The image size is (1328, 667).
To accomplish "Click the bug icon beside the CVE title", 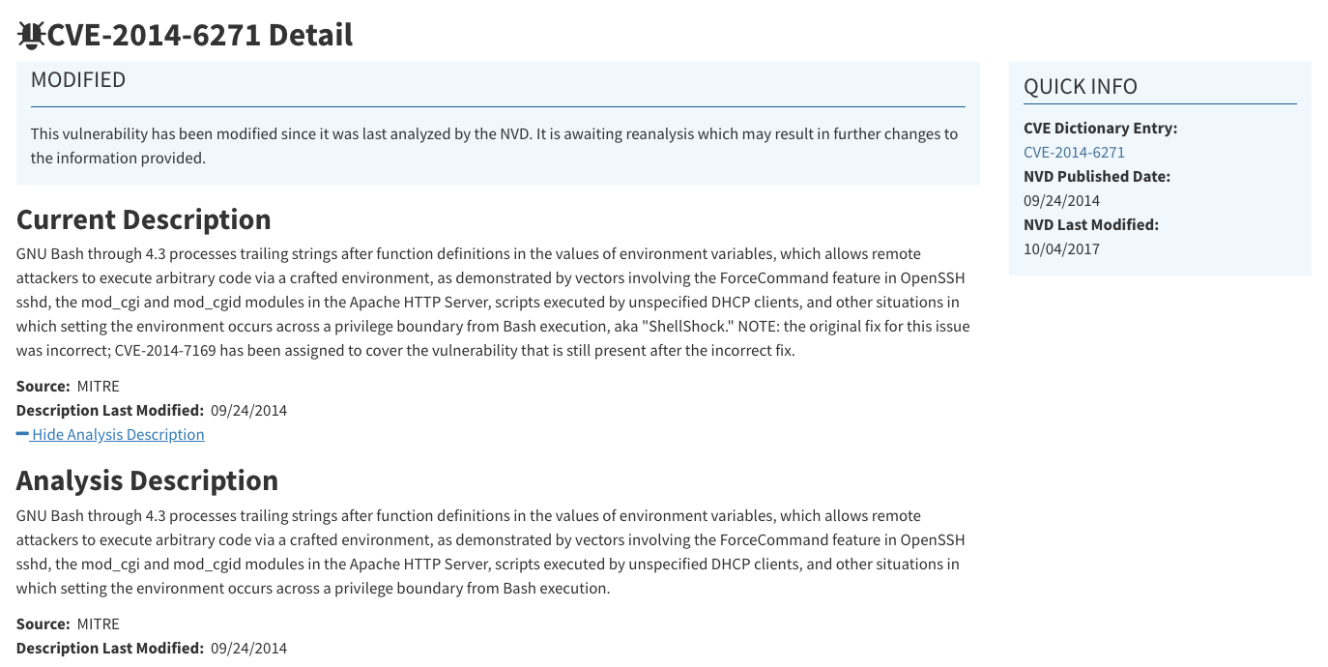I will pyautogui.click(x=31, y=36).
